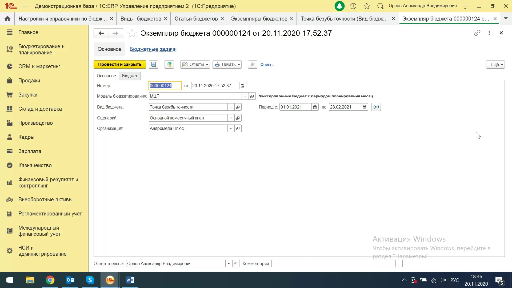Open the Отчеты dropdown menu
Viewport: 512px width, 288px height.
pyautogui.click(x=195, y=64)
